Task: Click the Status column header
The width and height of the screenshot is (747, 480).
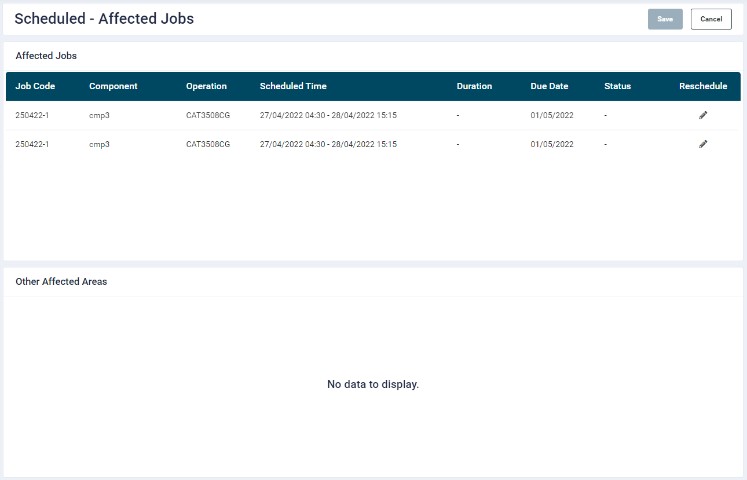Action: (x=617, y=86)
